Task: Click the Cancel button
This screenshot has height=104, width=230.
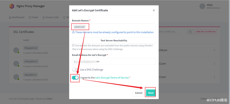Action: point(138,93)
